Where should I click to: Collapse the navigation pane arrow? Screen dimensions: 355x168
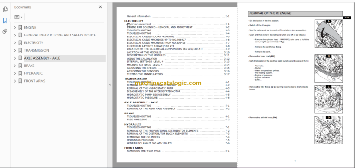coord(110,85)
